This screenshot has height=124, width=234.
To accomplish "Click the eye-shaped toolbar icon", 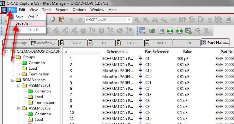I will coord(173,20).
